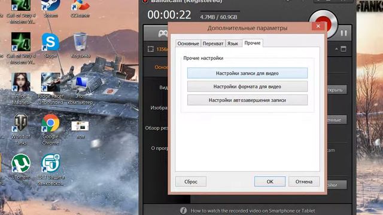The height and width of the screenshot is (215, 383).
Task: Click Настройки формата для видео button
Action: tap(247, 87)
